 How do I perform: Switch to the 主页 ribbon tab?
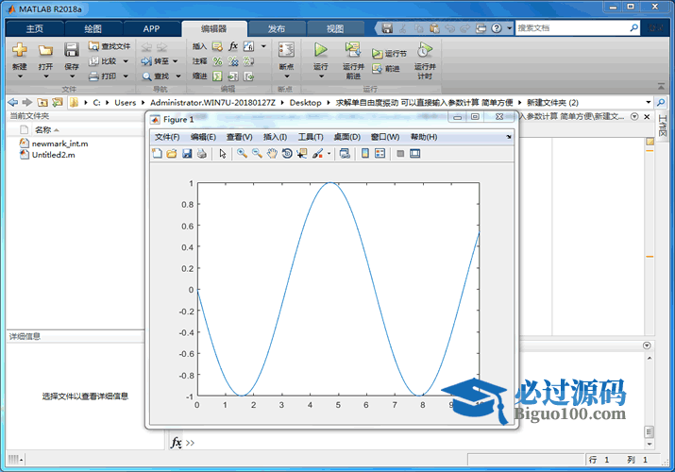(35, 29)
